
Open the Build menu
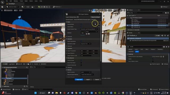tap(26, 1)
